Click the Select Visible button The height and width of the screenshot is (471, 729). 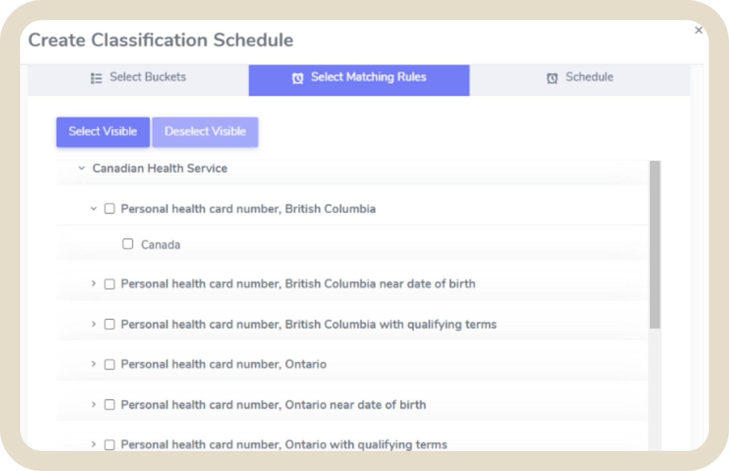102,131
